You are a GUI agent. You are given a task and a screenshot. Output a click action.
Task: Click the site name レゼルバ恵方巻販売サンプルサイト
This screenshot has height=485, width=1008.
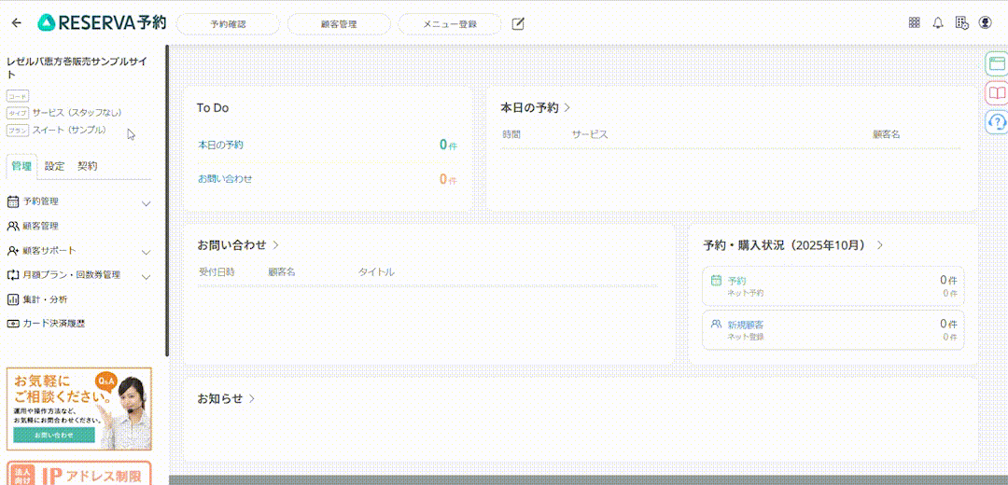coord(76,68)
